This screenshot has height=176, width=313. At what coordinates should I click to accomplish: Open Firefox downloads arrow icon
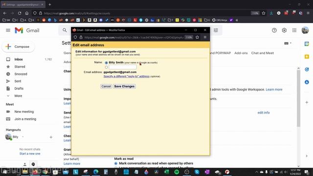point(271,13)
